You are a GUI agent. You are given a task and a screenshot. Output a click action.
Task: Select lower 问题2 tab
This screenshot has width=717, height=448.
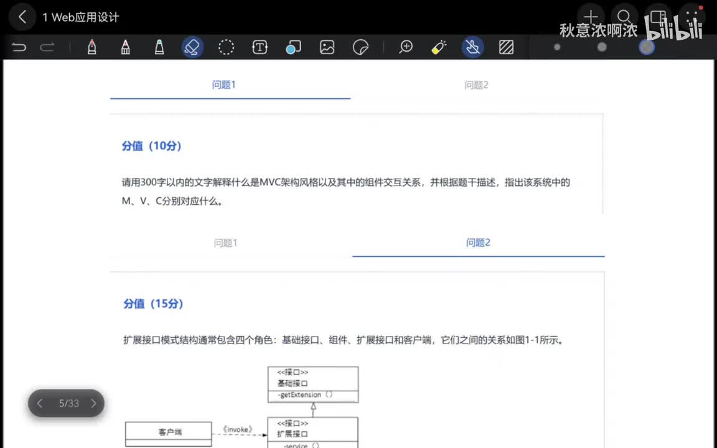click(x=478, y=243)
